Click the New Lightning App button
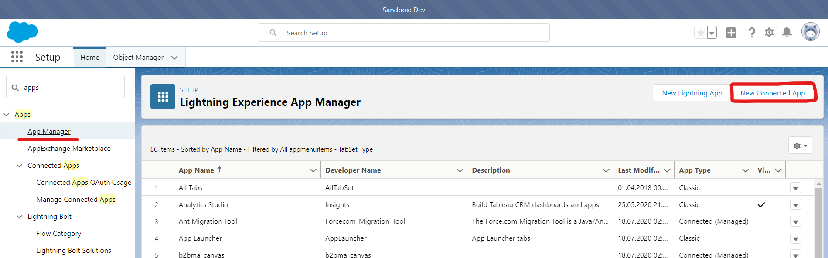Viewport: 828px width, 258px height. (692, 93)
